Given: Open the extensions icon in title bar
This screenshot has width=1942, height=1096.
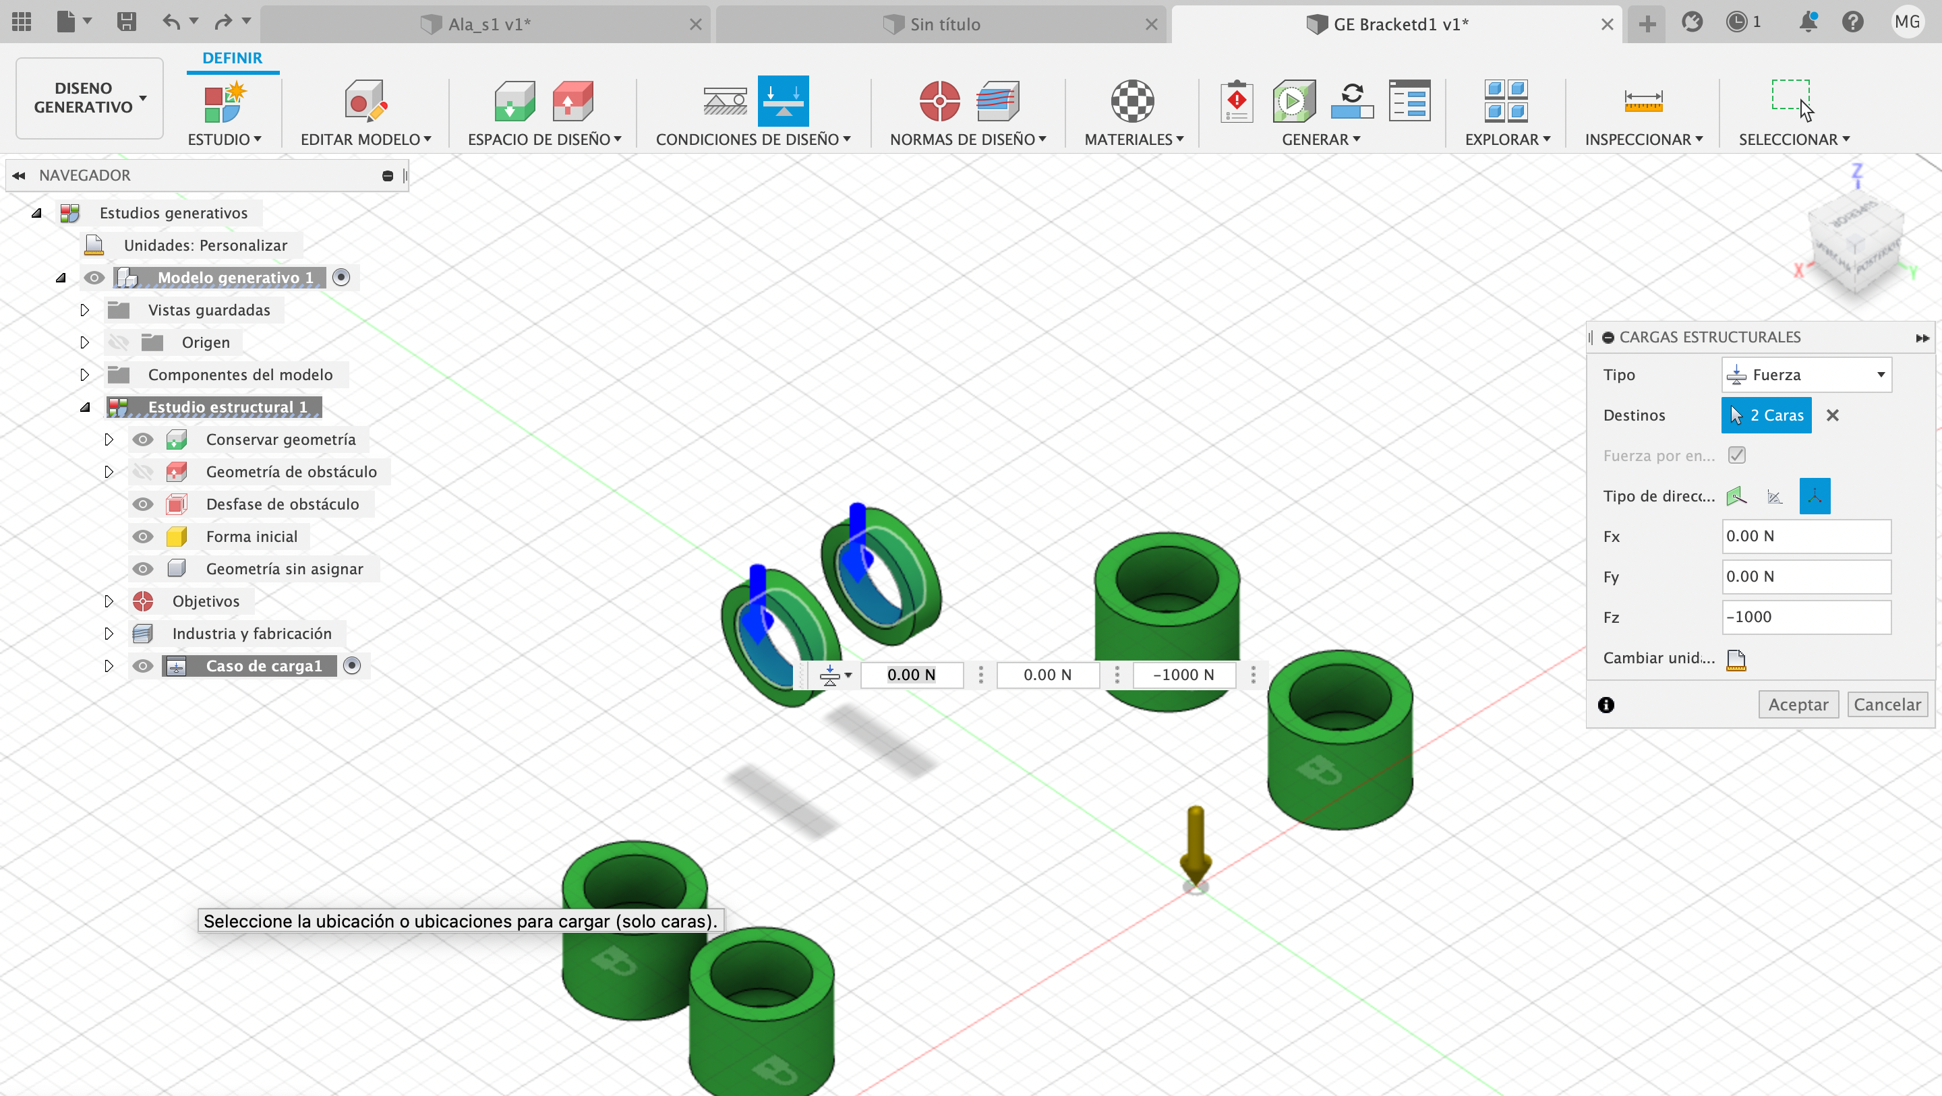Looking at the screenshot, I should click(x=1693, y=22).
